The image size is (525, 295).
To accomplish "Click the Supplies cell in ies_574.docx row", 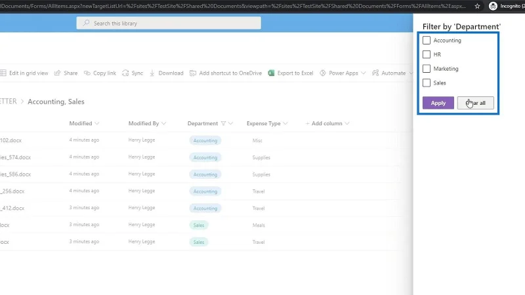I will 261,157.
